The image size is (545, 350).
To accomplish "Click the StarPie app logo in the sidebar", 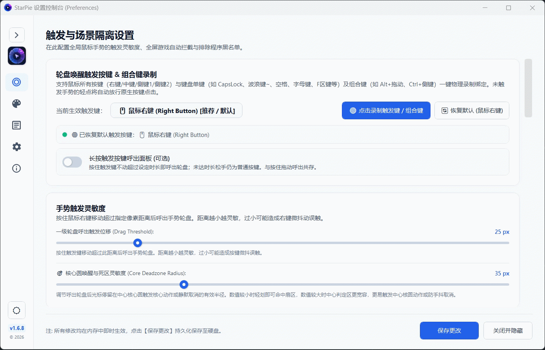I will pos(17,56).
